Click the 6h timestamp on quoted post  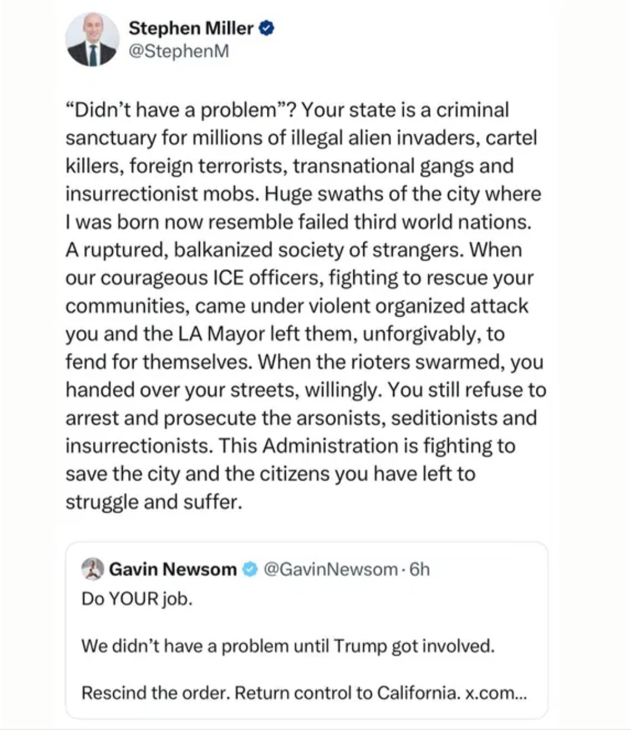pyautogui.click(x=419, y=569)
